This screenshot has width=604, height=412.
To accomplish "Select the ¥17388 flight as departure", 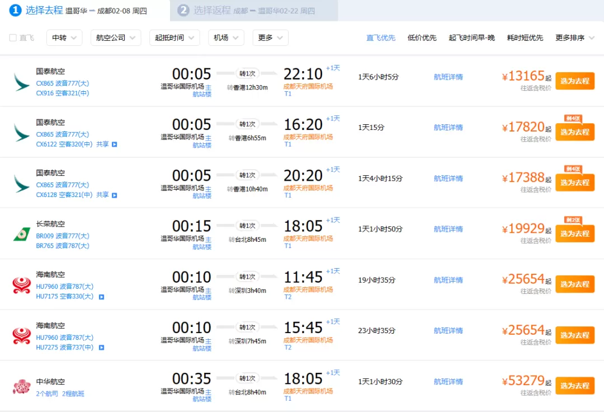I will tap(575, 182).
